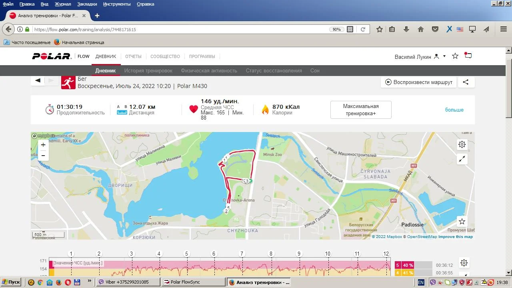Open Часто посещаемые bookmarks folder
512x288 pixels.
pos(27,42)
